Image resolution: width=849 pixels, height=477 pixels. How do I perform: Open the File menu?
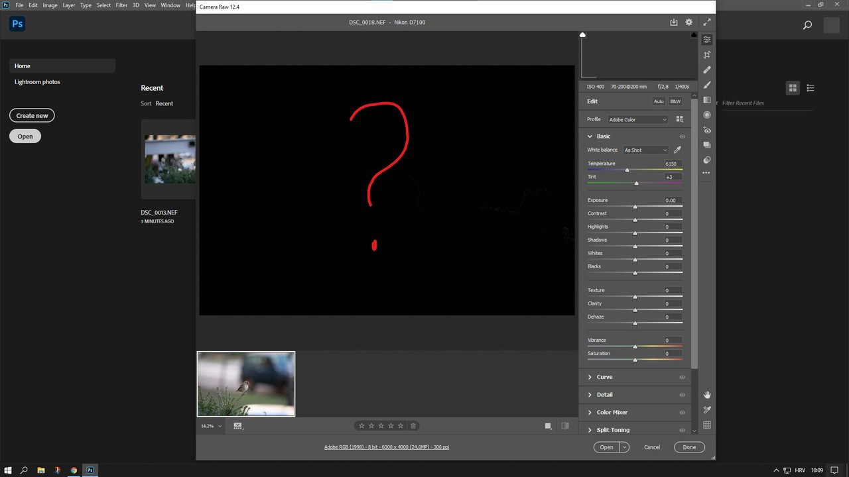pos(19,5)
